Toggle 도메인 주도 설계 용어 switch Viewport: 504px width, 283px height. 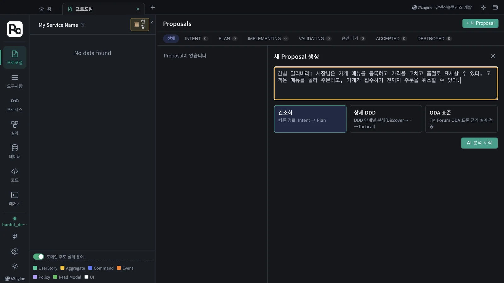(39, 257)
